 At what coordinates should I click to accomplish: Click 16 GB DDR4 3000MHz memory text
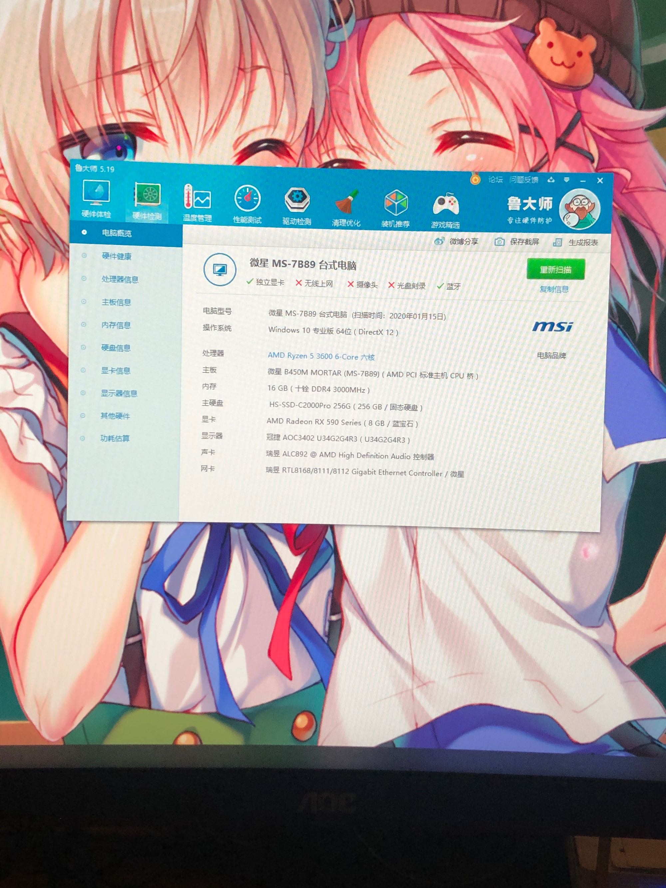[318, 389]
